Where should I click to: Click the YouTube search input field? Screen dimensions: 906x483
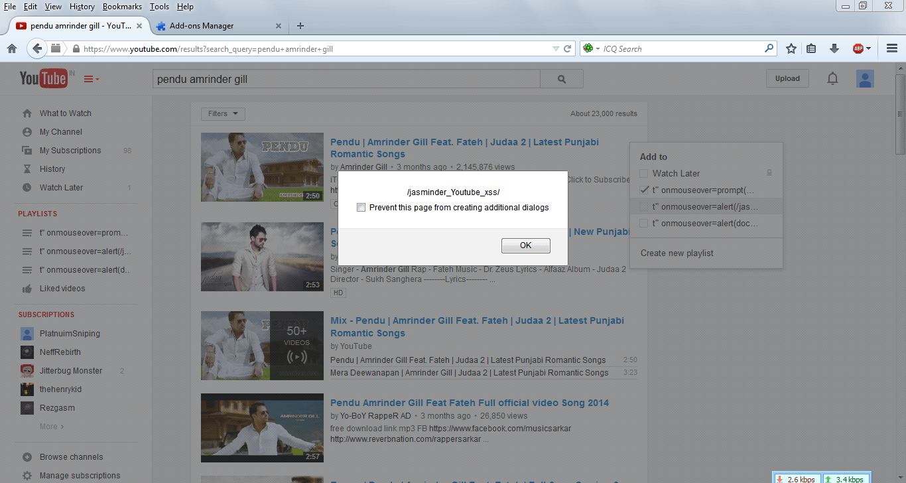click(346, 79)
